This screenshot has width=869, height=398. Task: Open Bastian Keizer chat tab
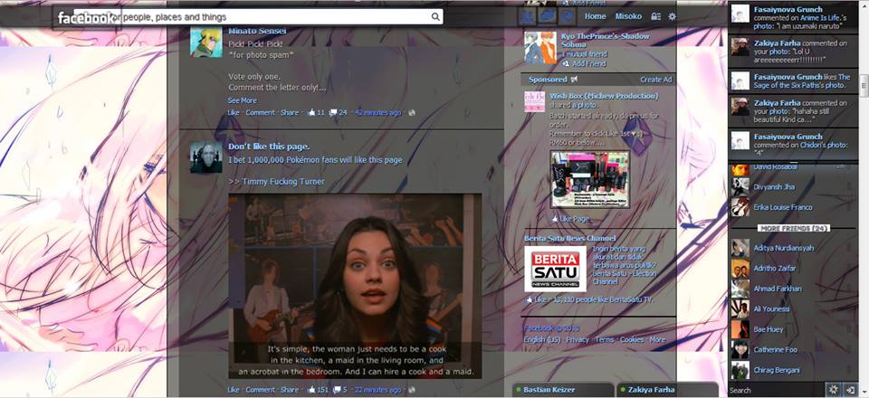[x=562, y=390]
